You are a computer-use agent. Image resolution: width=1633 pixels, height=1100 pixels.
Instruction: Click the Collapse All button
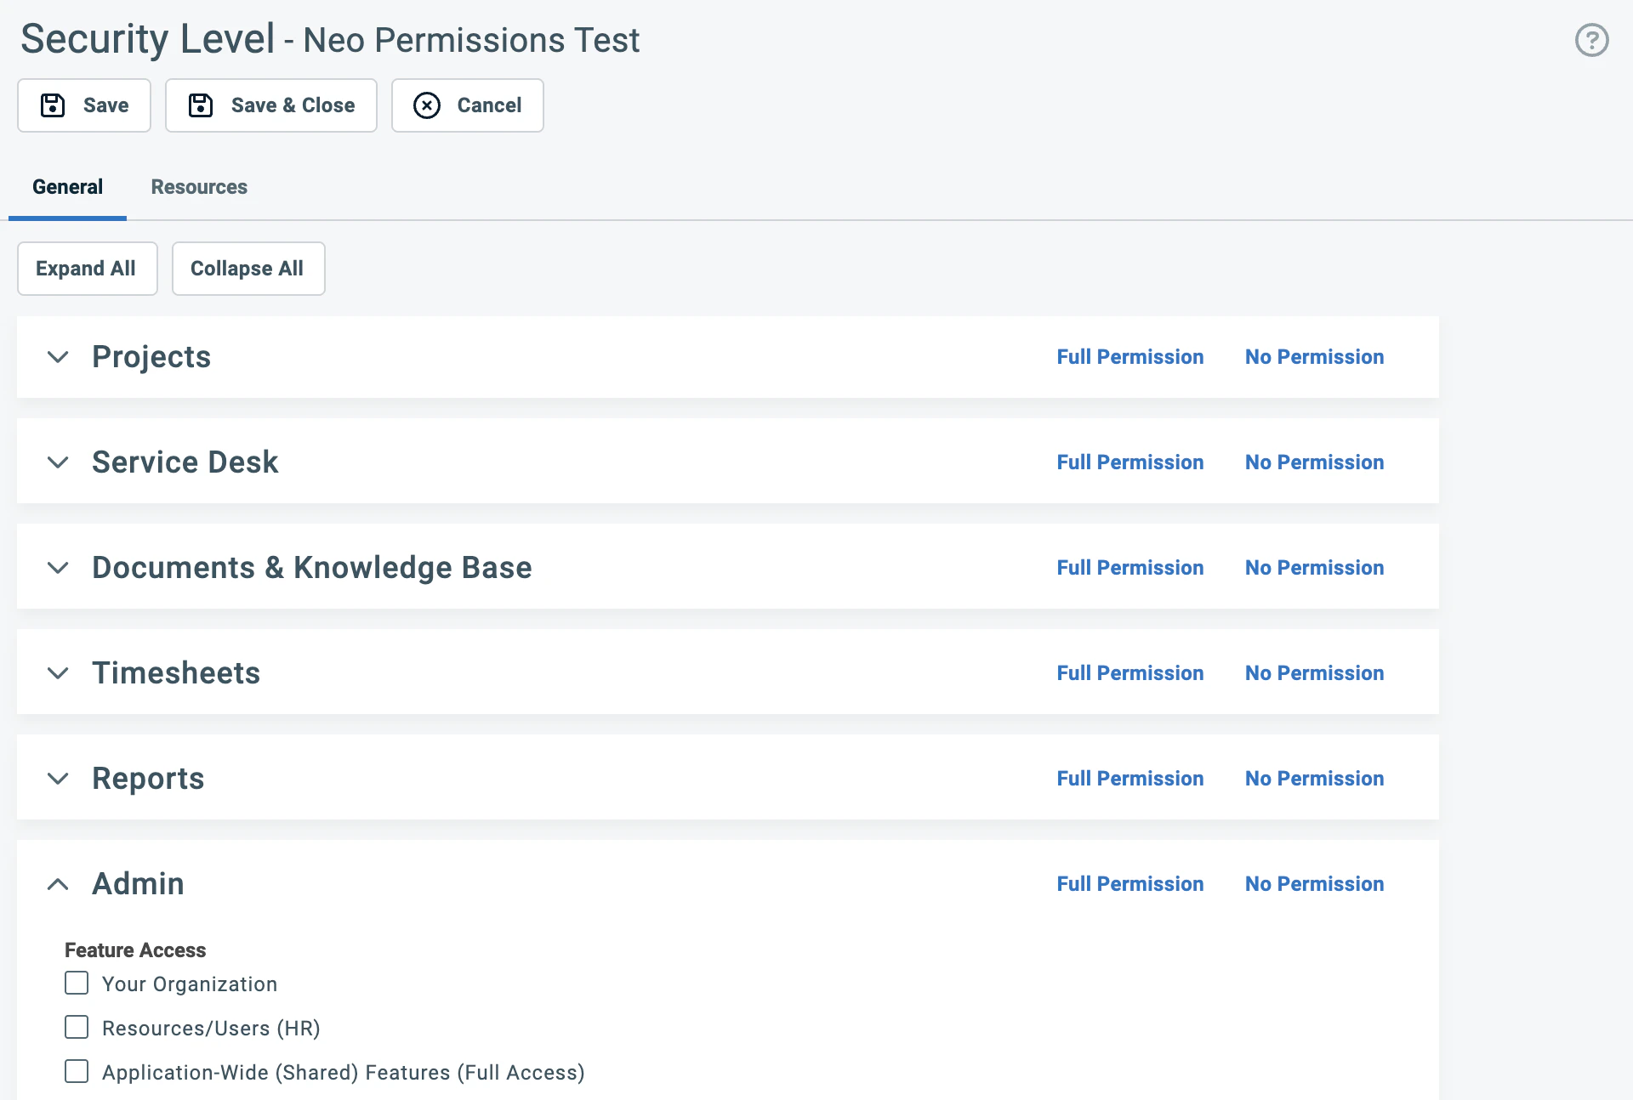(248, 269)
